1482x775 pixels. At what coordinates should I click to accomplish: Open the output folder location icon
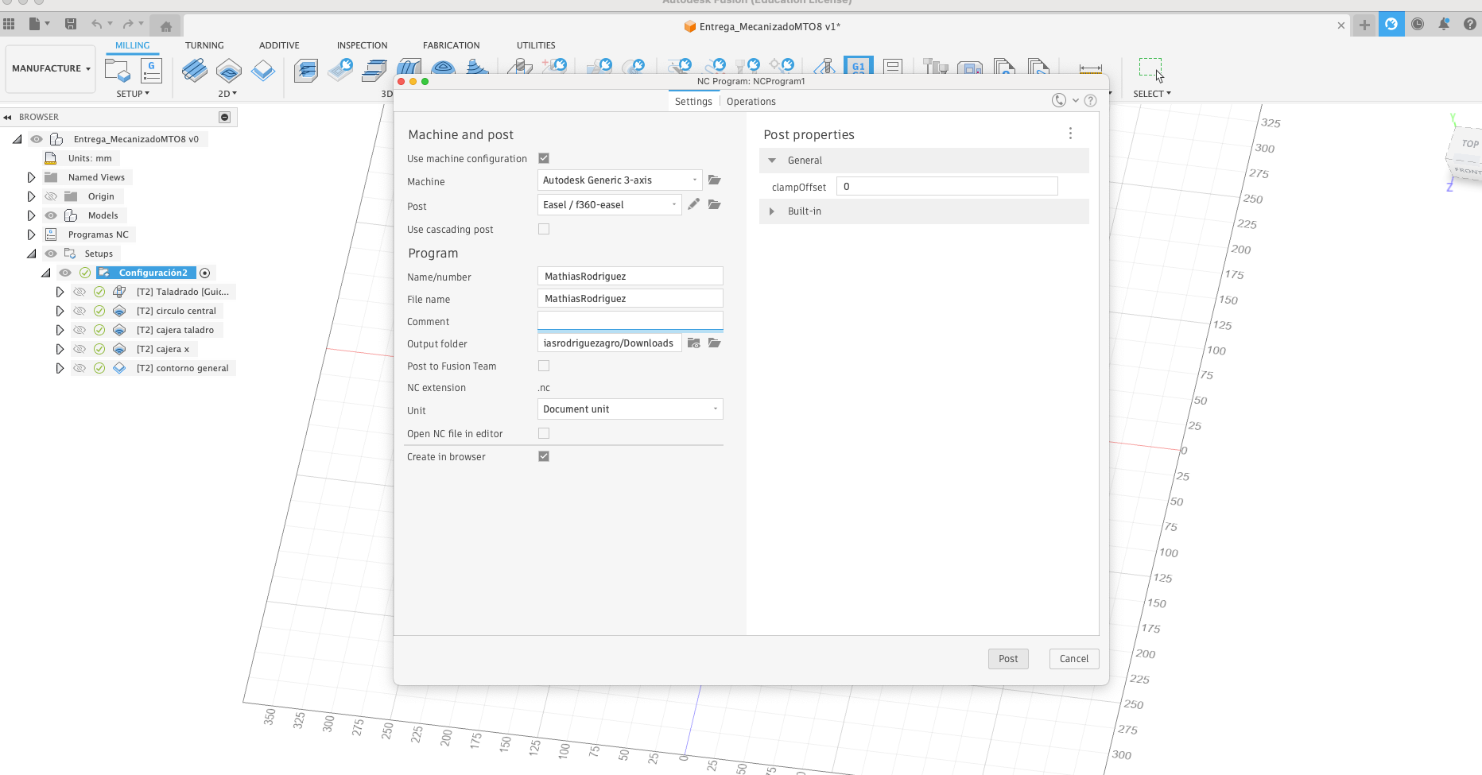point(694,343)
